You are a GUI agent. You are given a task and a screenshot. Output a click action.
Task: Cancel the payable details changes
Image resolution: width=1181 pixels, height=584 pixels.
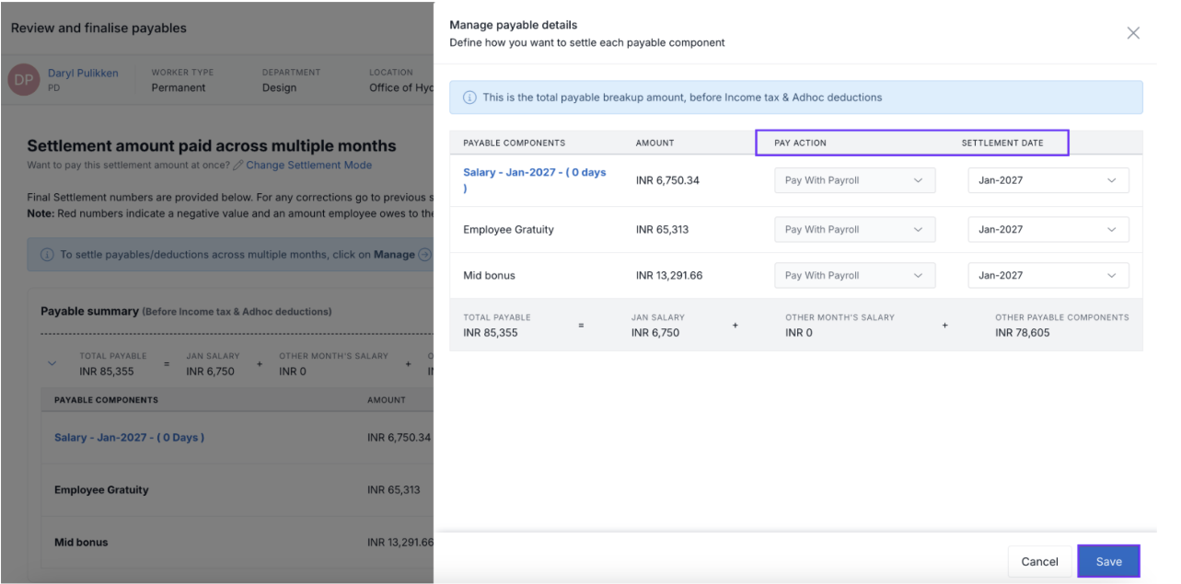(1039, 561)
